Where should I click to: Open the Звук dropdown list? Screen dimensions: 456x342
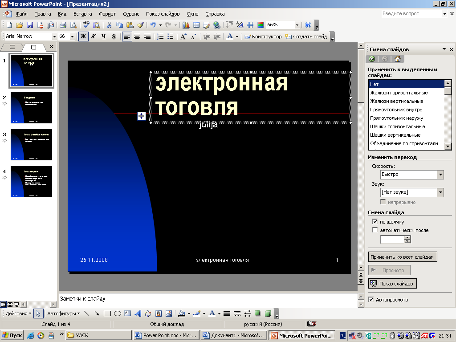click(440, 192)
